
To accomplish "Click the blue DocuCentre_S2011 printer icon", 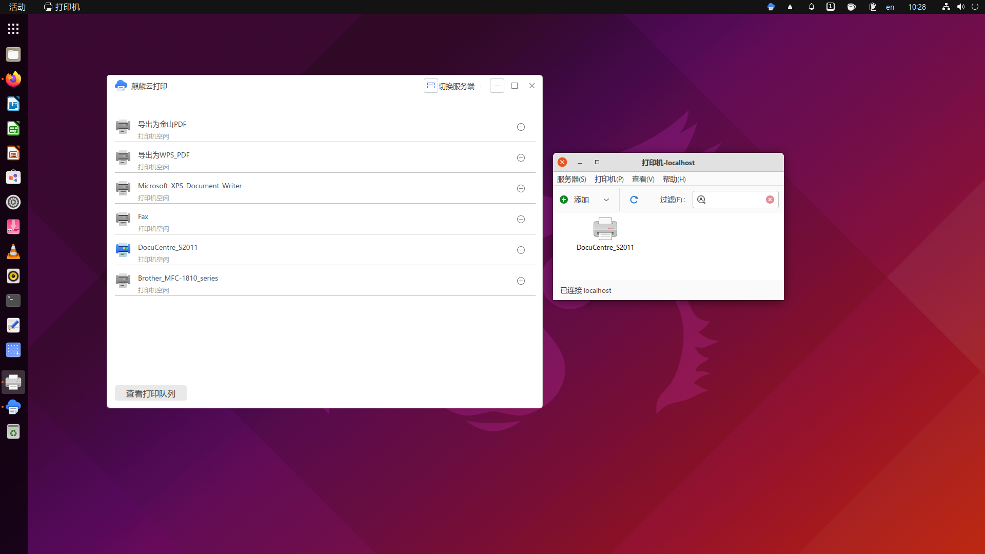I will [x=123, y=250].
